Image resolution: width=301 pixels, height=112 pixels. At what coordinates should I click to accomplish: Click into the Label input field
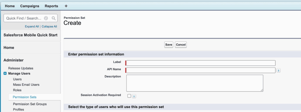pyautogui.click(x=201, y=63)
